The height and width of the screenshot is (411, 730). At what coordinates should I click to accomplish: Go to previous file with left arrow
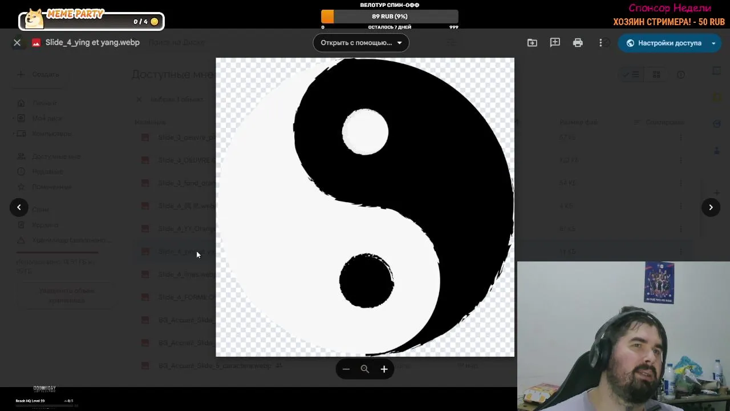click(x=19, y=207)
